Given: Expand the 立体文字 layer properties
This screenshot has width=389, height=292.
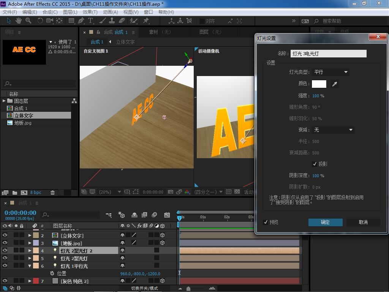Looking at the screenshot, I should pos(30,235).
